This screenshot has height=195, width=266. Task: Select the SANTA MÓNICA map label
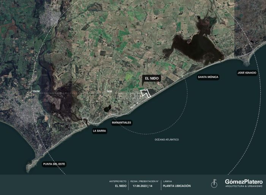(x=208, y=77)
